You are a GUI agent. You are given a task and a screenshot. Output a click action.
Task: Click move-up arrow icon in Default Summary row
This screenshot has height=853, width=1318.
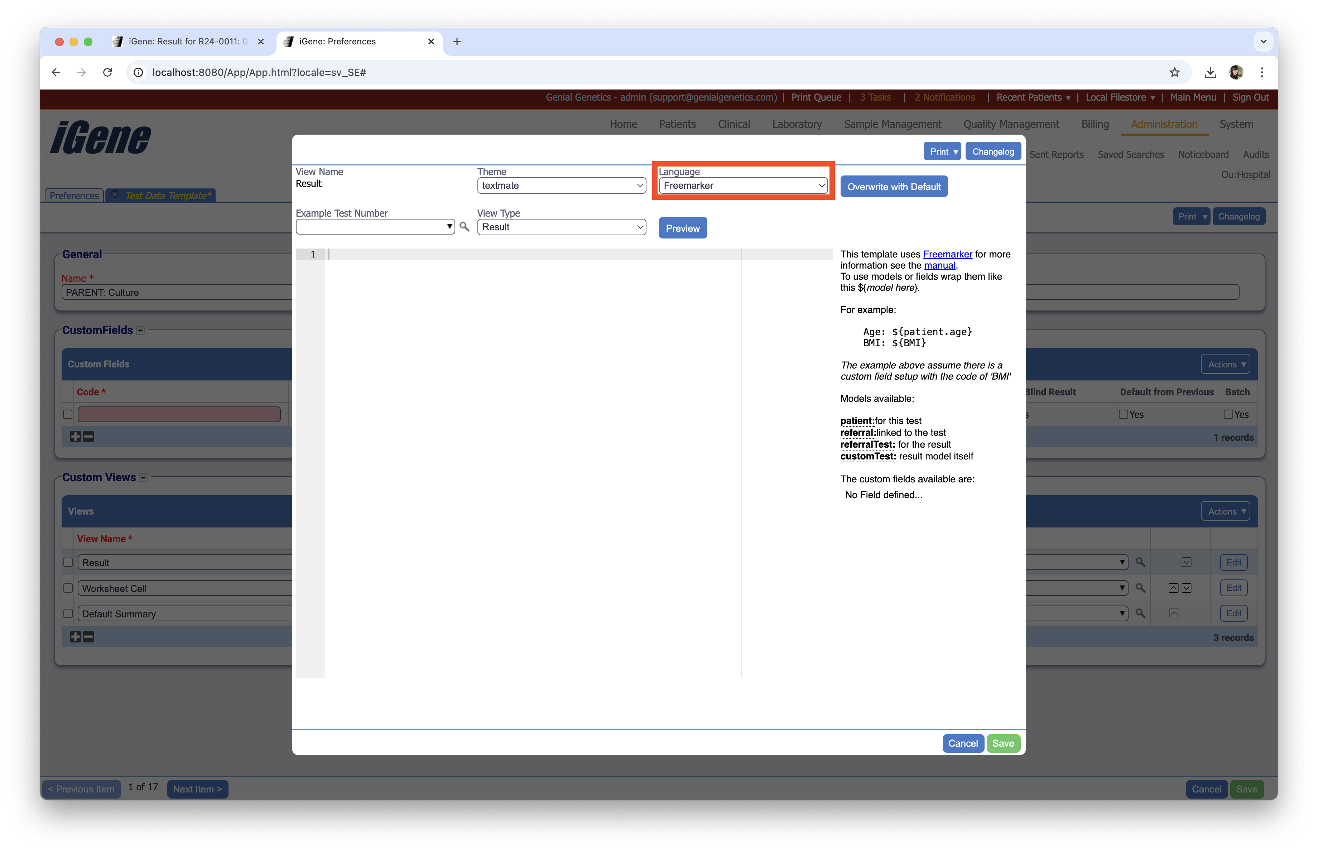tap(1174, 613)
